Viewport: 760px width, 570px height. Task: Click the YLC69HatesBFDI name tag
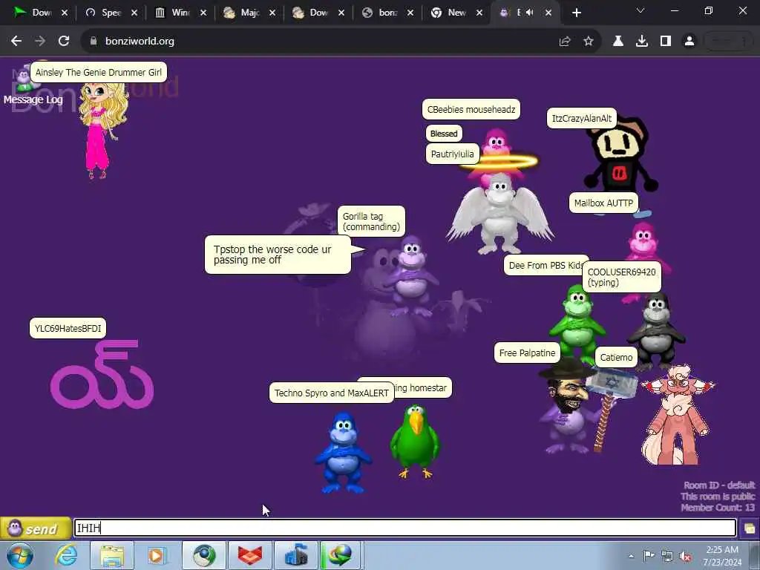[x=68, y=328]
